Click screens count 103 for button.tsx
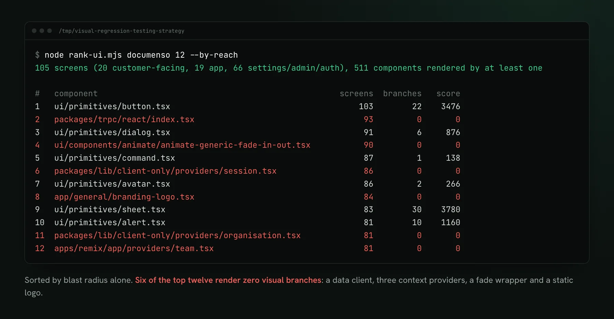The height and width of the screenshot is (319, 614). [366, 107]
